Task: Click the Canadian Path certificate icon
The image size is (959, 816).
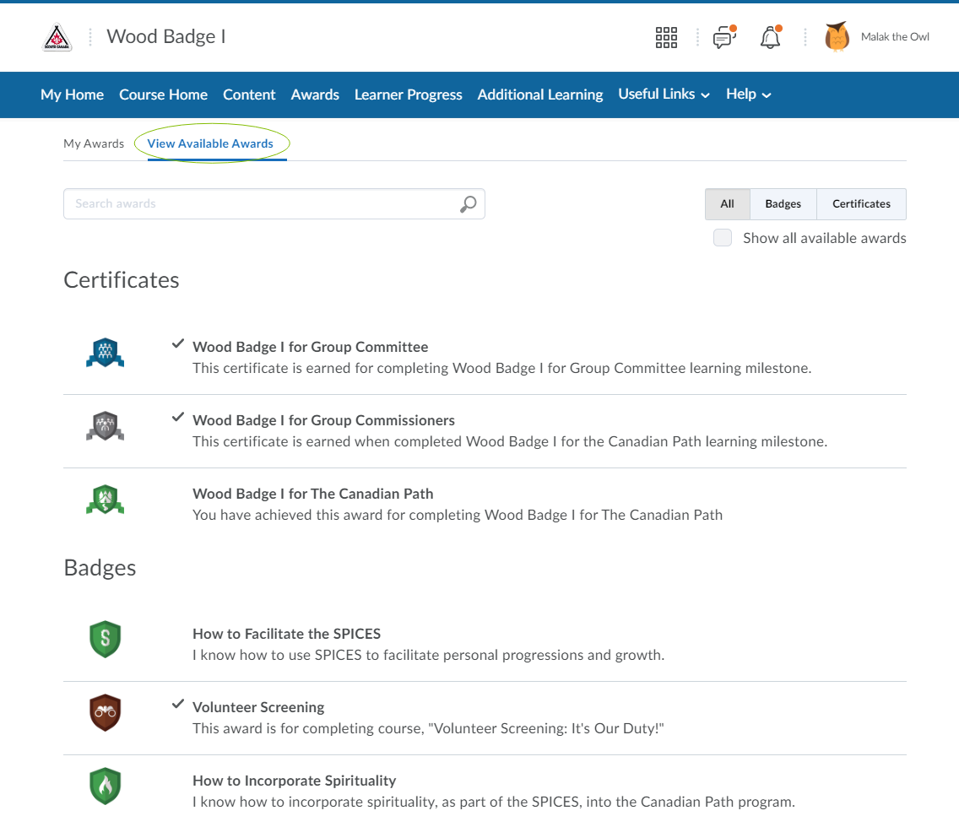Action: (106, 500)
